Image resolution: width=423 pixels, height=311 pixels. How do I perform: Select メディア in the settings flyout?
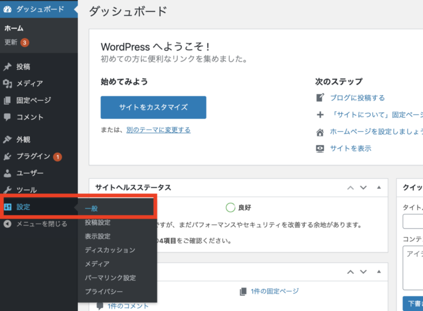[97, 264]
